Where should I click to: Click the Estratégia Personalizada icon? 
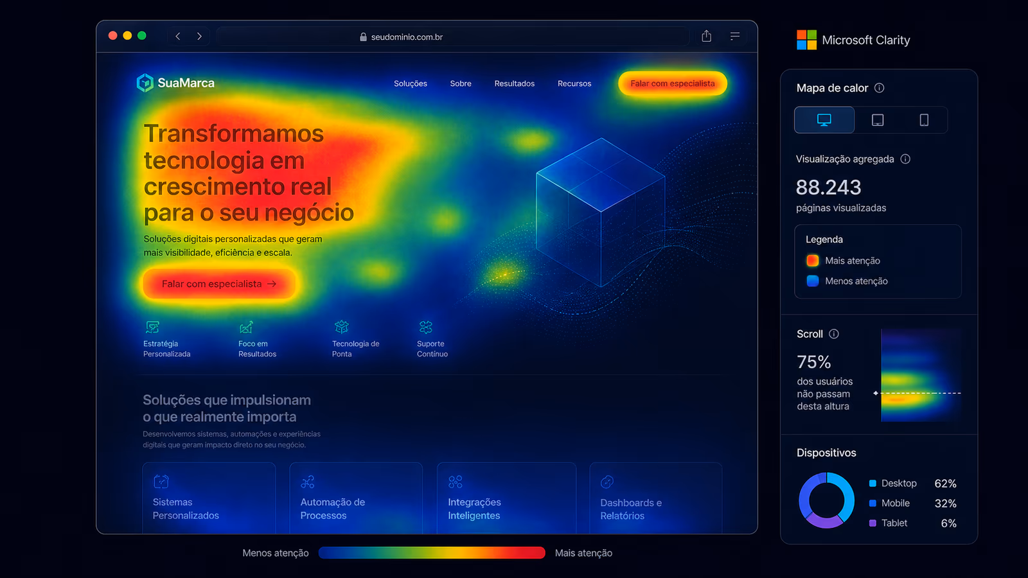click(x=152, y=327)
